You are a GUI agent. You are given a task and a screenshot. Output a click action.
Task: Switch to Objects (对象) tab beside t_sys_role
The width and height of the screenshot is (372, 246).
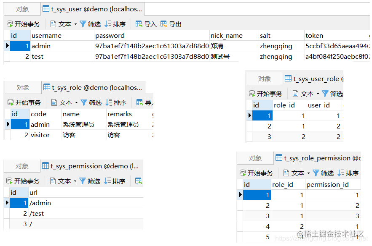(x=23, y=88)
